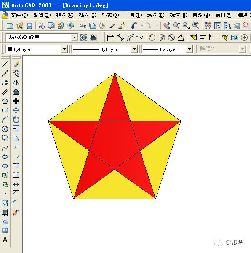The height and width of the screenshot is (253, 251).
Task: Open the 修改(M) menu
Action: pos(201,15)
